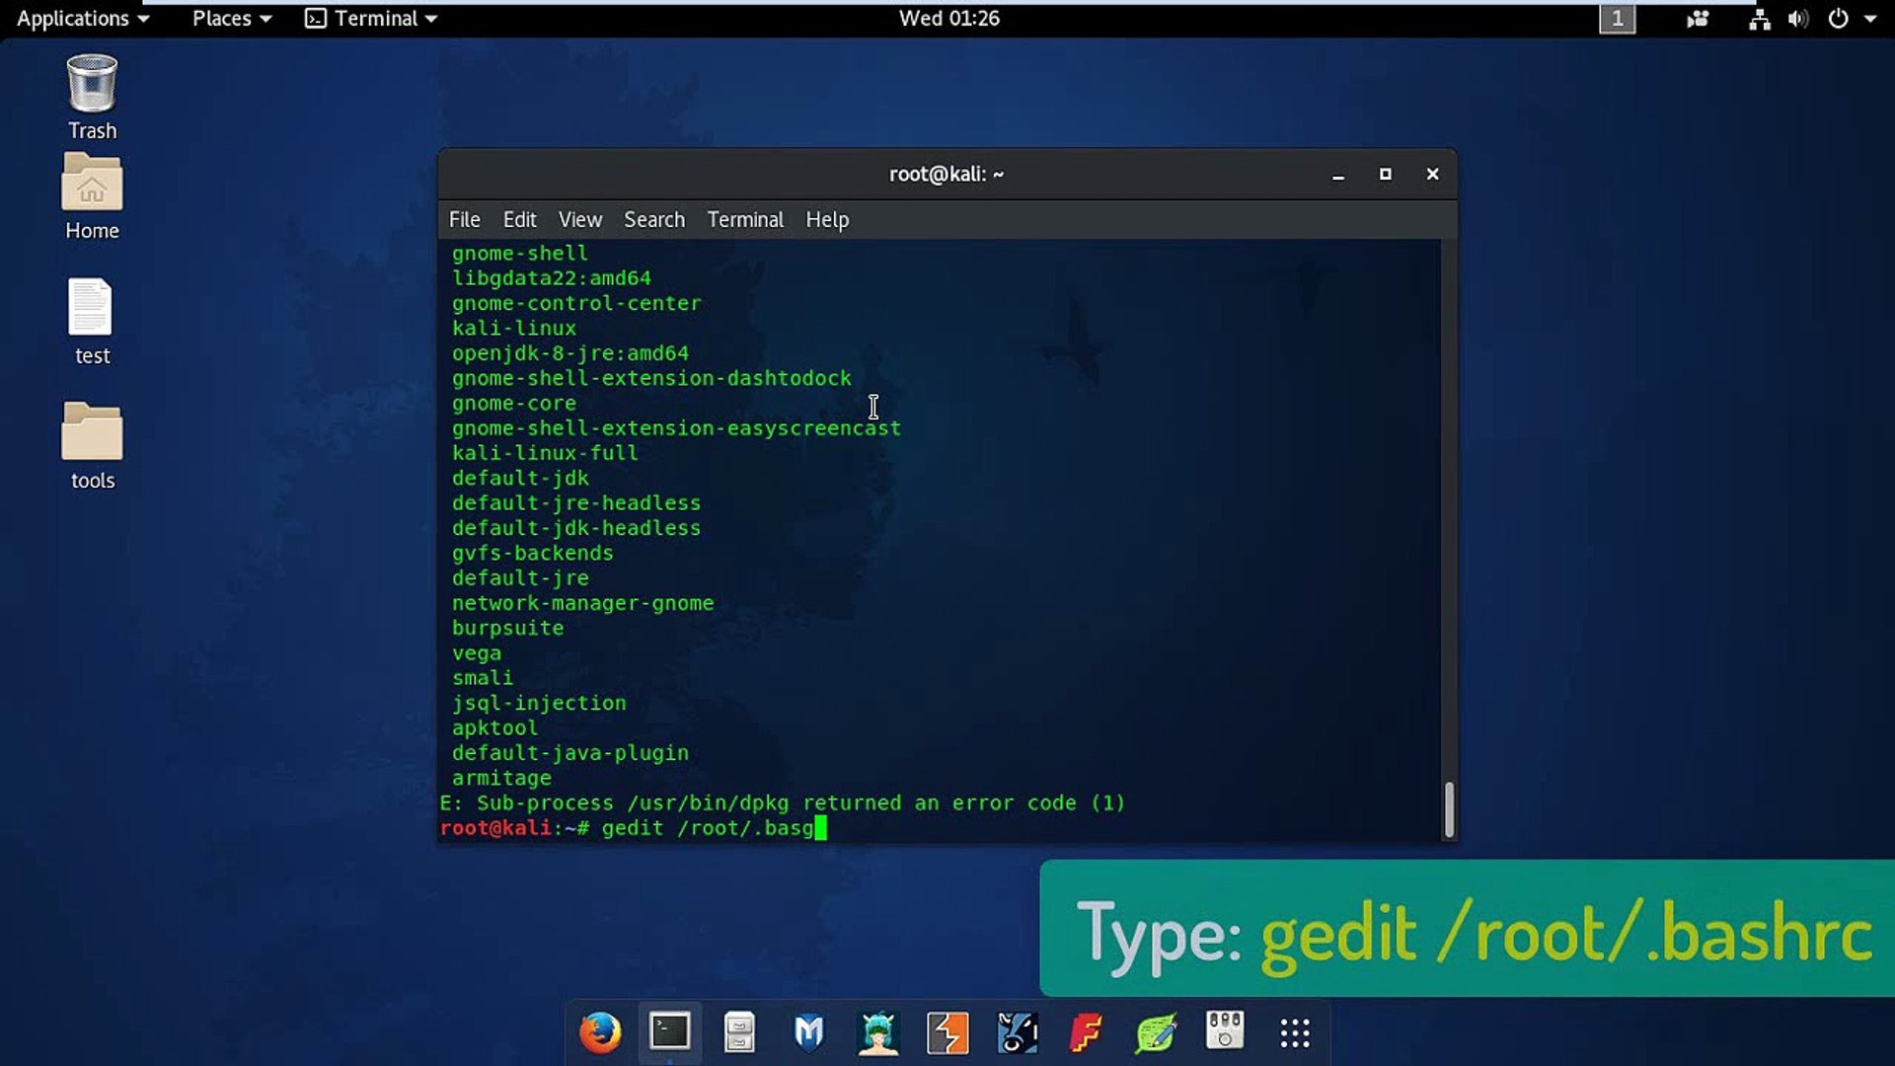Viewport: 1895px width, 1066px height.
Task: Click the terminal's vertical scrollbar
Action: [1449, 809]
